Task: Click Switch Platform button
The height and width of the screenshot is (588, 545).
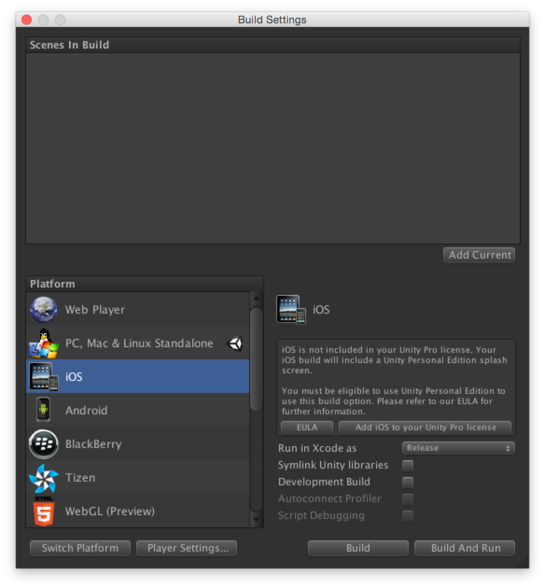Action: coord(80,548)
